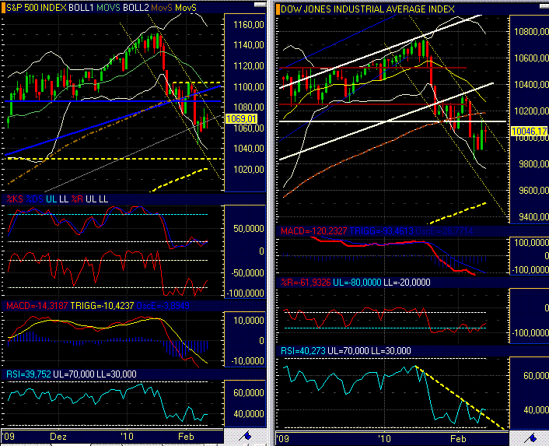Viewport: 549px width, 446px height.
Task: Click the 50,0000 value on stochastic axis
Action: [x=249, y=229]
